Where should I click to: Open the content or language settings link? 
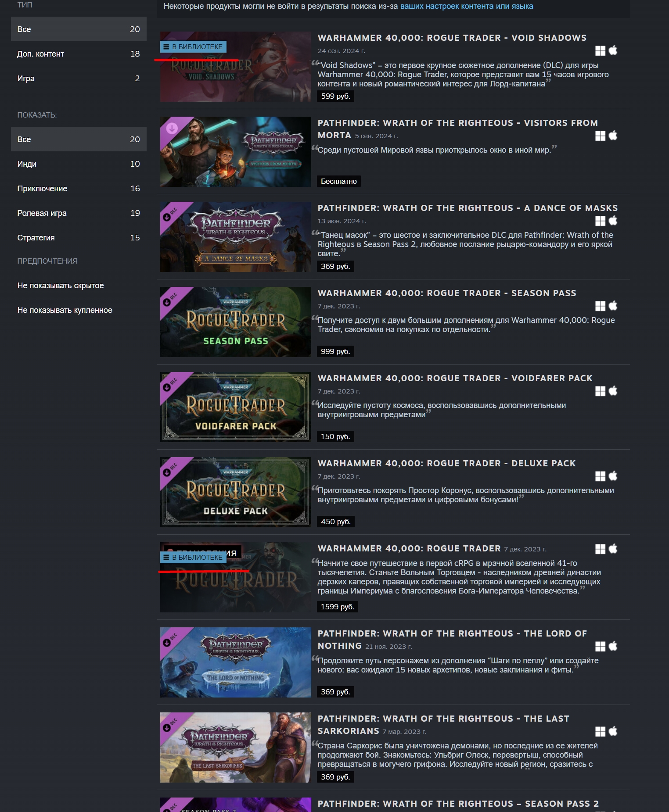click(466, 6)
